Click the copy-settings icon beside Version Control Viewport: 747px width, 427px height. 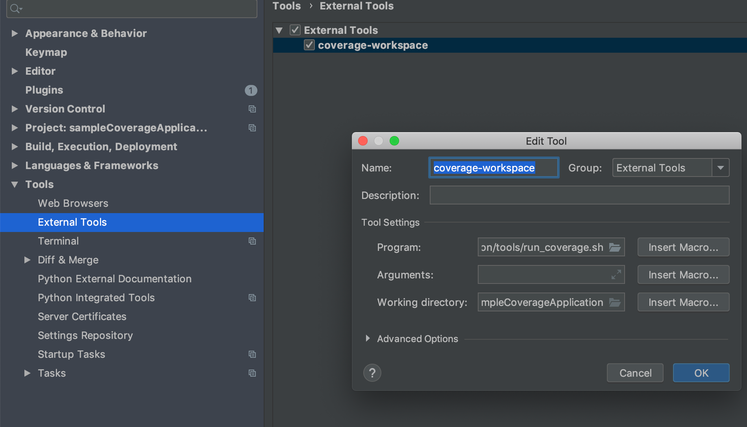(x=252, y=109)
